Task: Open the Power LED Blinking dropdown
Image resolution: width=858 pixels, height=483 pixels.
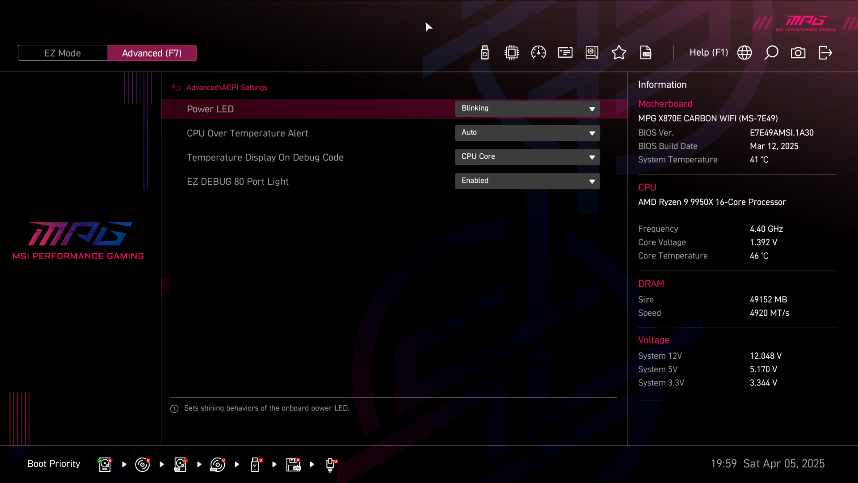Action: point(527,109)
